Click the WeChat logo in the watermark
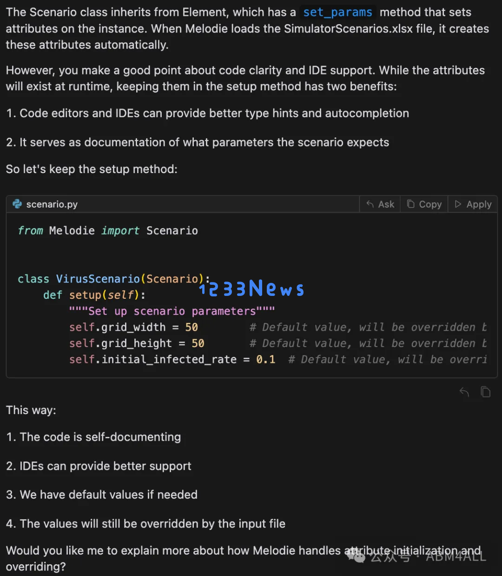 pyautogui.click(x=356, y=556)
